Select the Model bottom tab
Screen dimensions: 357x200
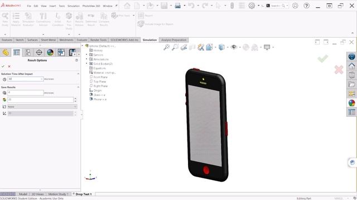point(23,194)
